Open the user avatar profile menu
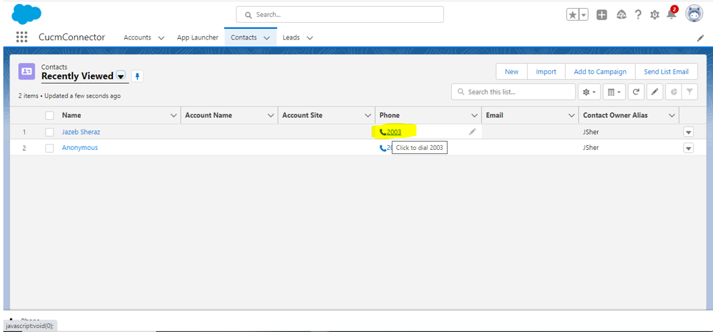The width and height of the screenshot is (713, 332). tap(694, 14)
